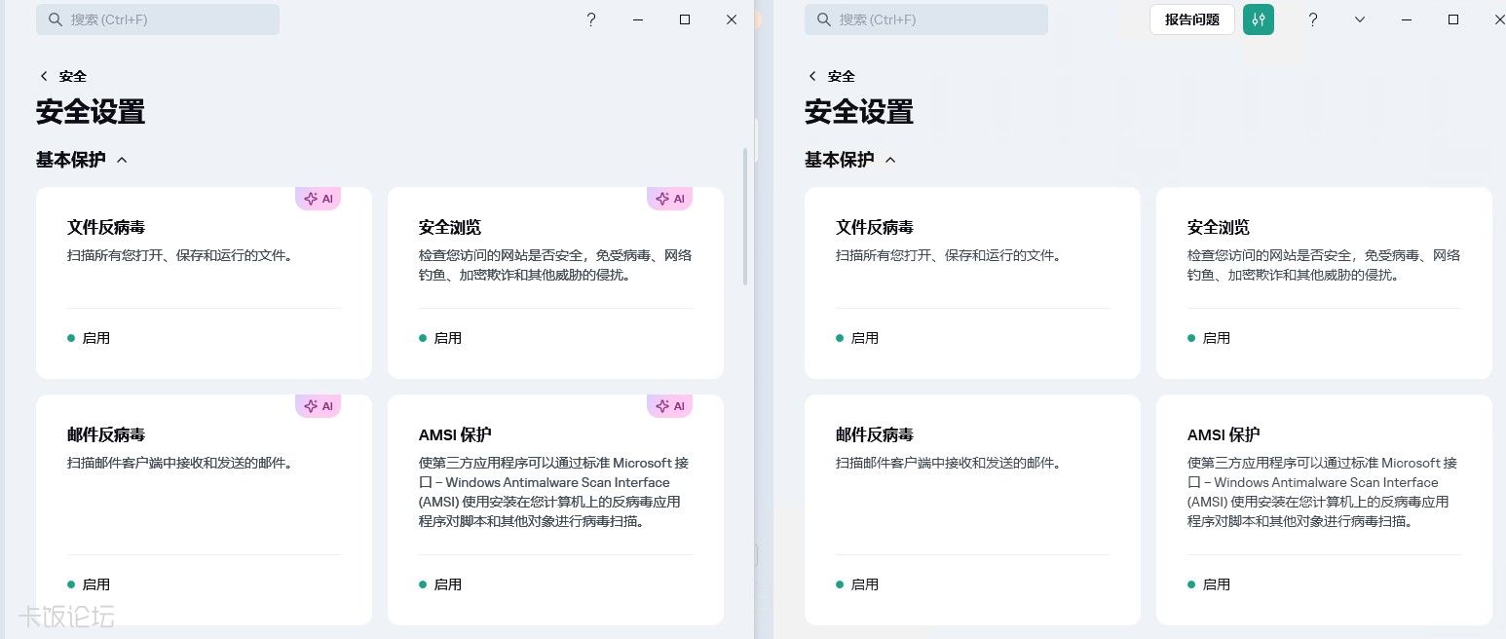Open 安全浏览 settings in the right window
The image size is (1506, 639).
pos(1324,282)
